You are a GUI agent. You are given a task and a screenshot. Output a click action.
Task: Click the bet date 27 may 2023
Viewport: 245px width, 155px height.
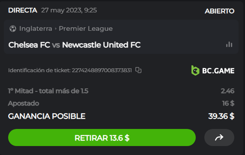click(x=61, y=10)
